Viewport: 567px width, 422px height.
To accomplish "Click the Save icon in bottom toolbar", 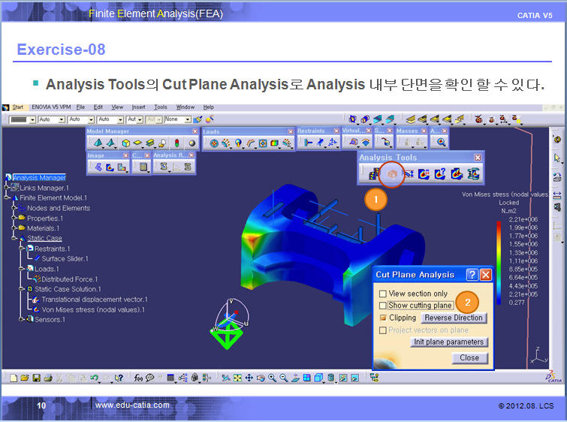I will point(35,378).
